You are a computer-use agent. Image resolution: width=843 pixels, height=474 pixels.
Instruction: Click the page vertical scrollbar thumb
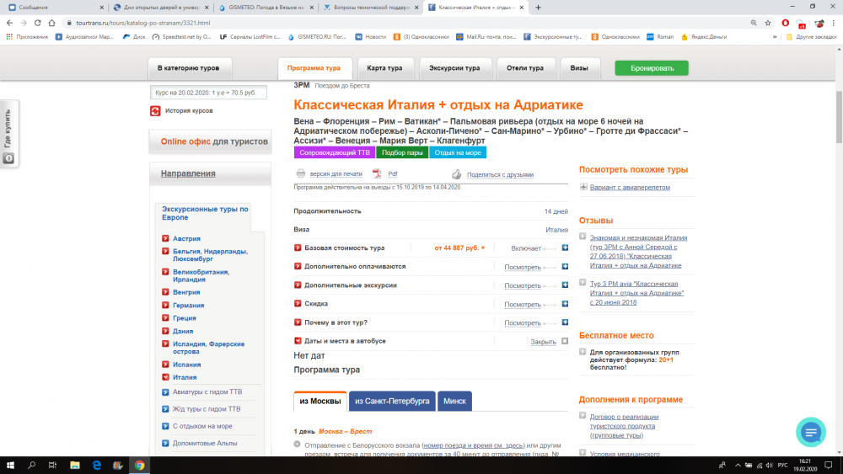840,116
